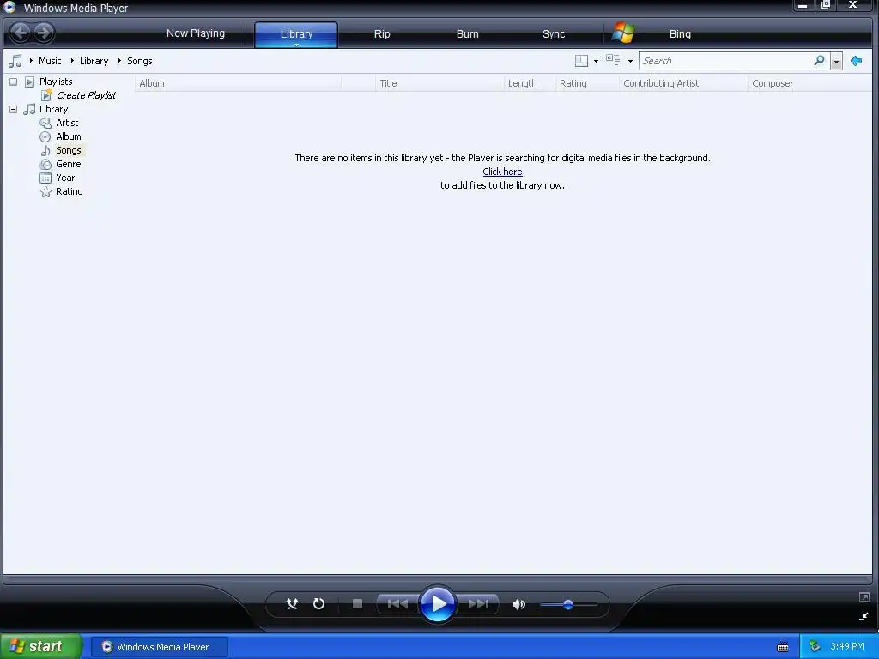Click Windows Media Player taskbar button
The image size is (879, 659).
[x=159, y=647]
